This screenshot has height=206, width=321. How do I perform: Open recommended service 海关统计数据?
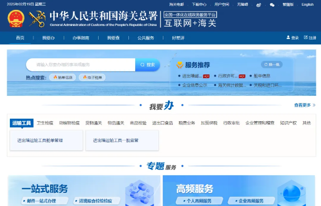click(x=232, y=85)
